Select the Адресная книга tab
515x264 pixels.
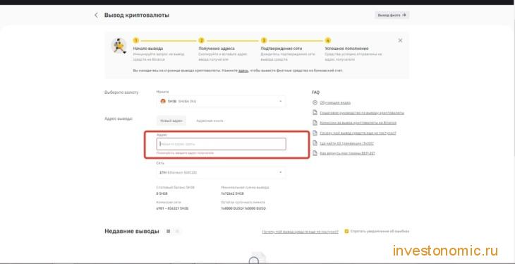point(210,121)
